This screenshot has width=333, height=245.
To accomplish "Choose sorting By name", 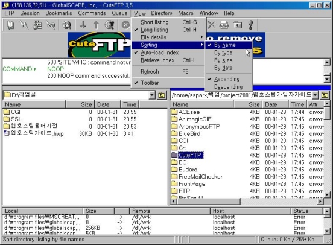I will coord(229,45).
